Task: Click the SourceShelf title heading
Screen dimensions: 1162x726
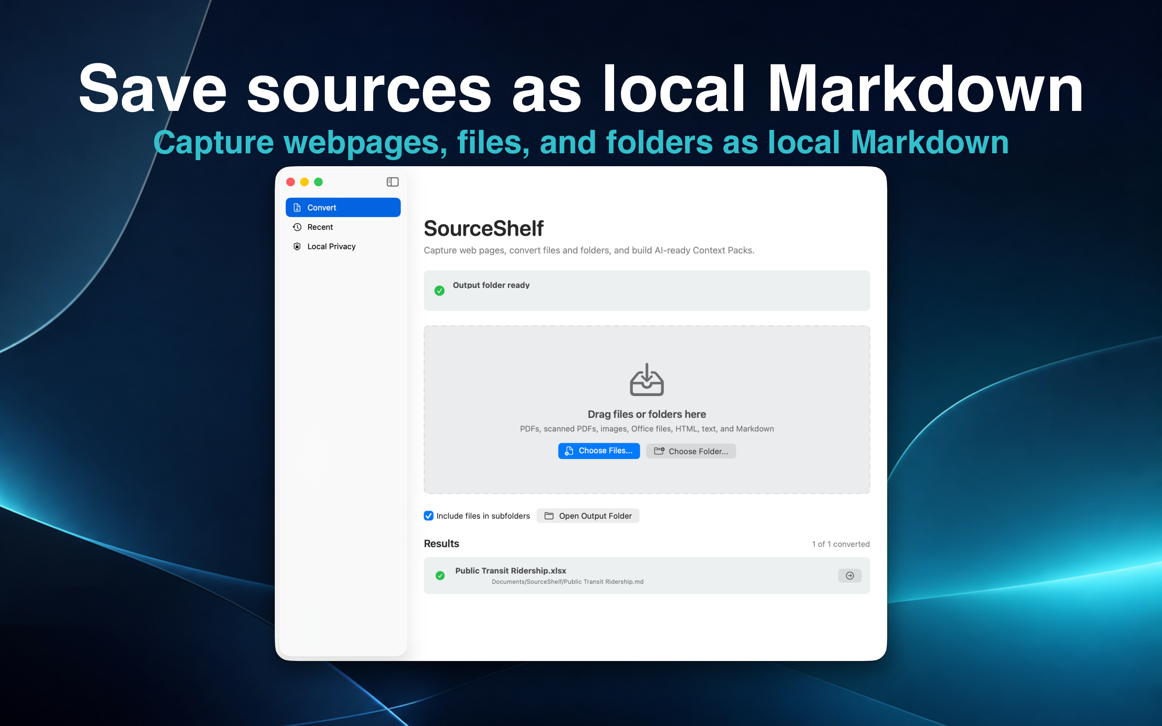Action: 483,229
